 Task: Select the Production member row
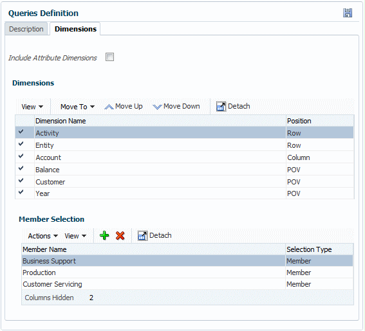pos(187,273)
